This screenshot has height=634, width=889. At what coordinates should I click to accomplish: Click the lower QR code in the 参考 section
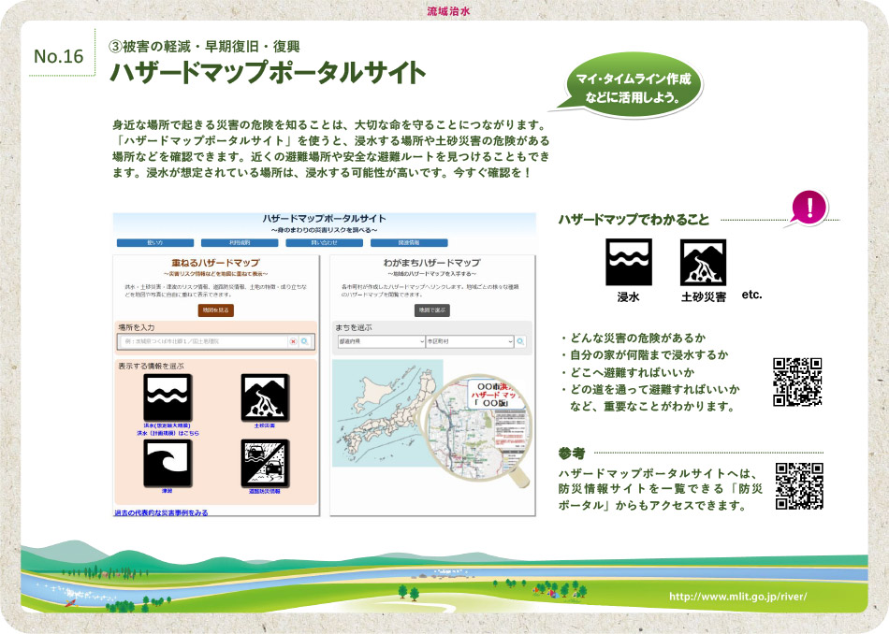(799, 486)
